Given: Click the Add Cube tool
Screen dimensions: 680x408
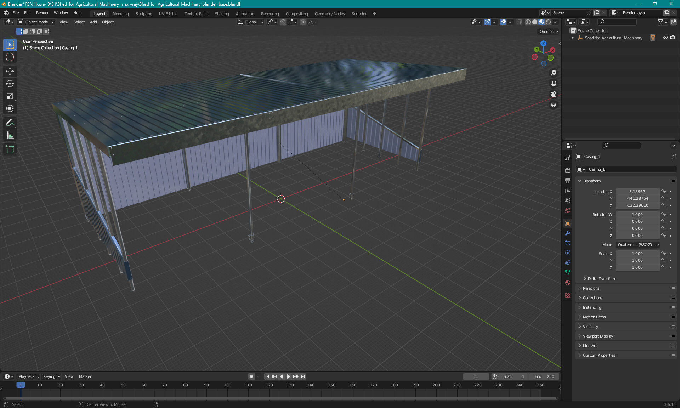Looking at the screenshot, I should [10, 149].
